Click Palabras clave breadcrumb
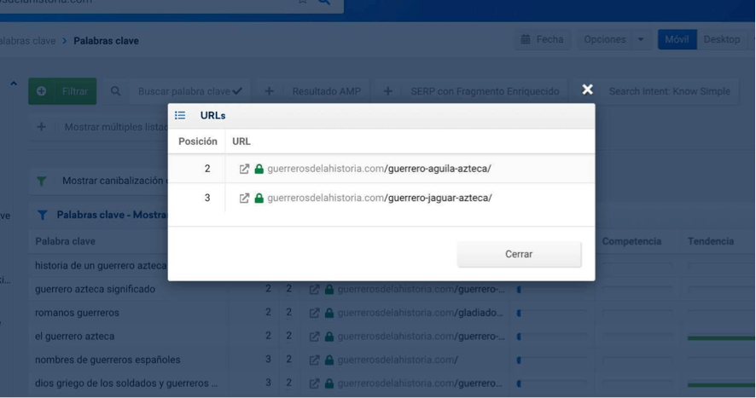 click(106, 41)
